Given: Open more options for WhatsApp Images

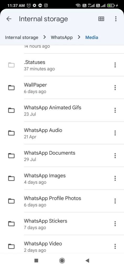Looking at the screenshot, I should pyautogui.click(x=115, y=178).
